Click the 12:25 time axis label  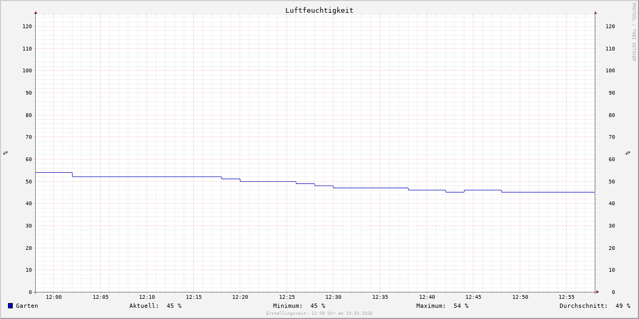(x=287, y=297)
